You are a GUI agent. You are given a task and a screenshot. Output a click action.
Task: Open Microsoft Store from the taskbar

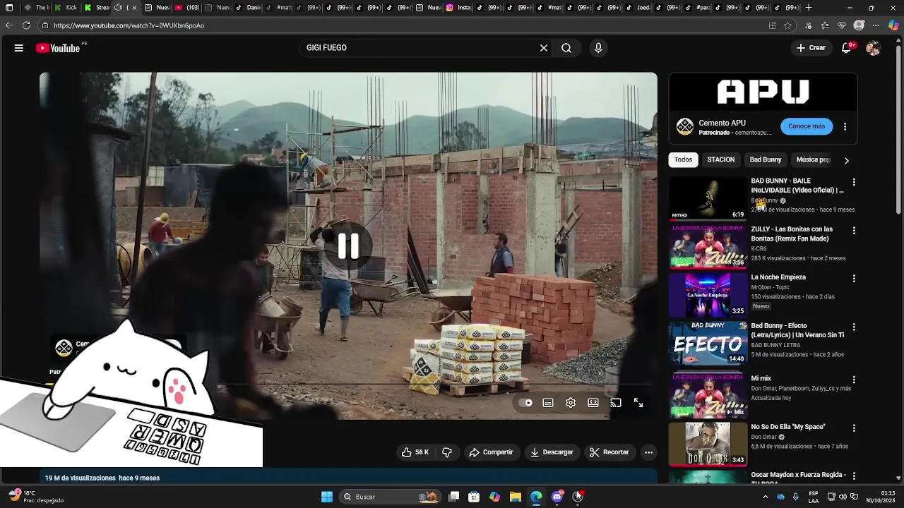(474, 497)
